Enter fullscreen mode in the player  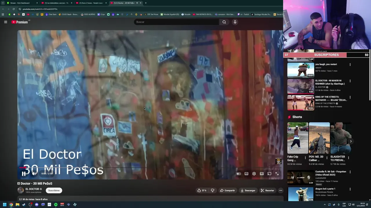(x=277, y=174)
